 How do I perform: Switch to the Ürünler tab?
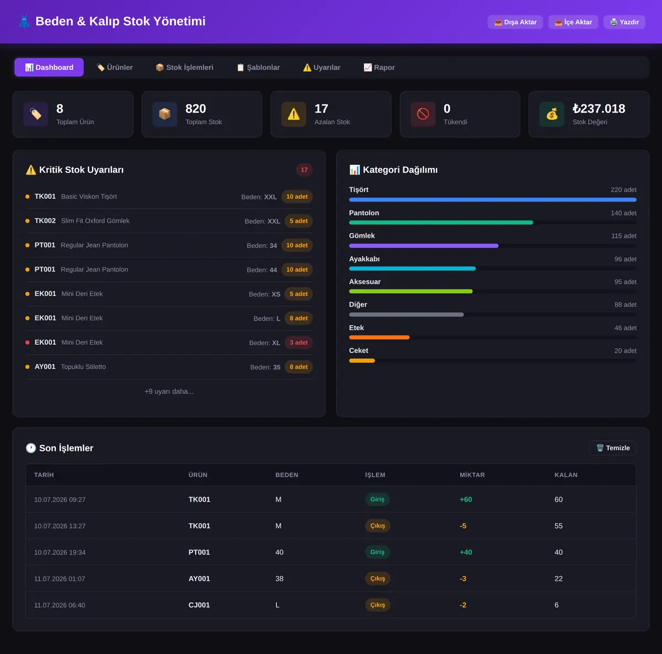(x=115, y=67)
